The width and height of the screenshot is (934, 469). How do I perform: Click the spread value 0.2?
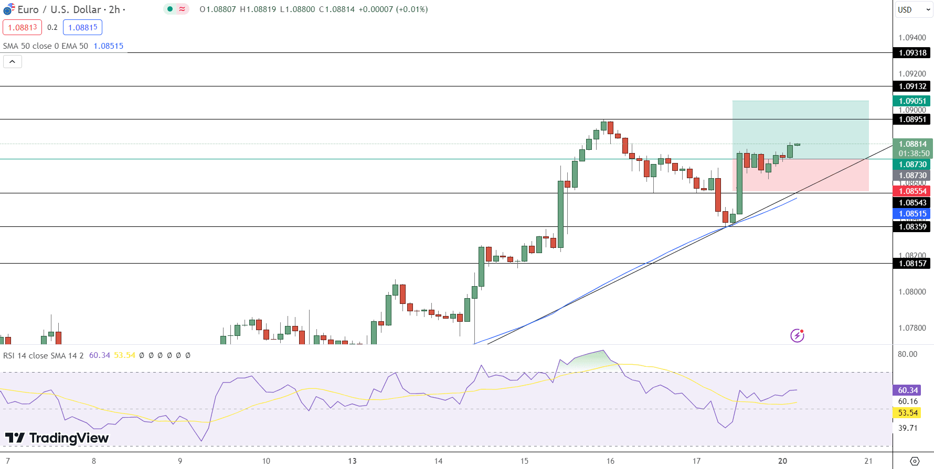click(52, 27)
